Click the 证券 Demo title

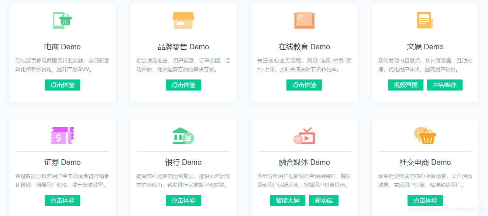[x=62, y=162]
